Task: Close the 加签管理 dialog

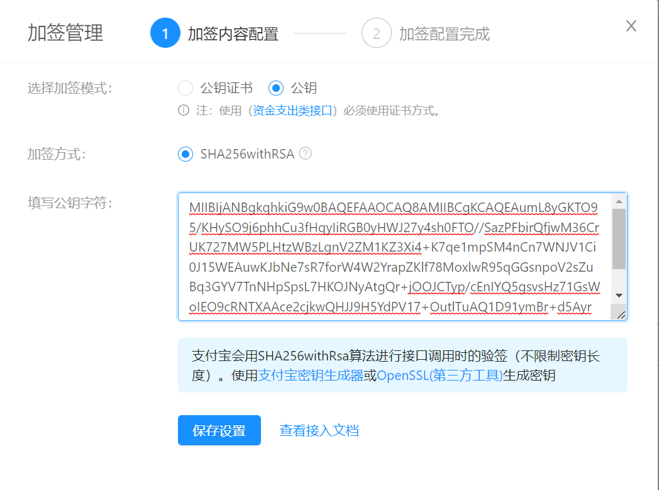Action: pyautogui.click(x=631, y=26)
